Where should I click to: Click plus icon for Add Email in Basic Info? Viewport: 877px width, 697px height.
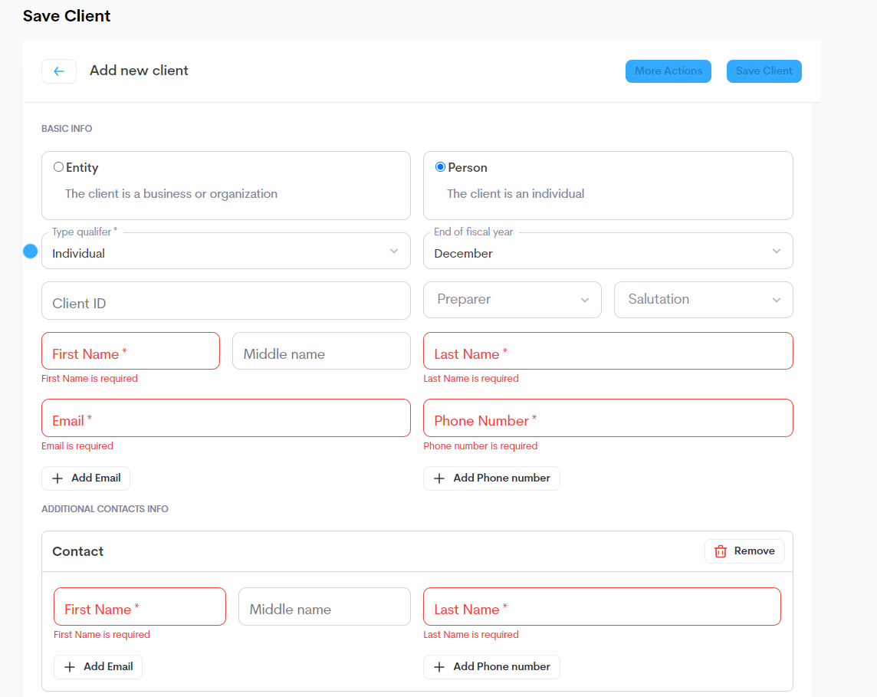point(57,478)
